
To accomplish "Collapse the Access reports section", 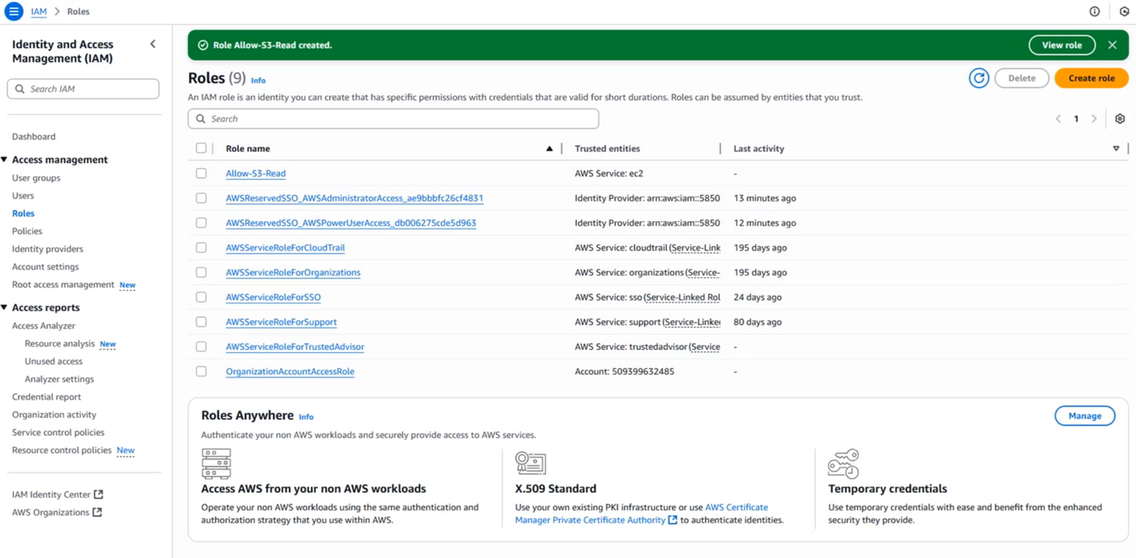I will [4, 307].
